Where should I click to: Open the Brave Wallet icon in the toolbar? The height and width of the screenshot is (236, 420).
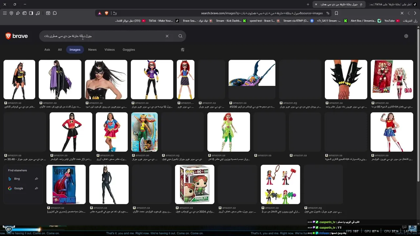[24, 13]
